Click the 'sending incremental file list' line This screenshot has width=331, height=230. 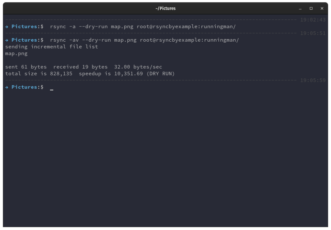[51, 47]
